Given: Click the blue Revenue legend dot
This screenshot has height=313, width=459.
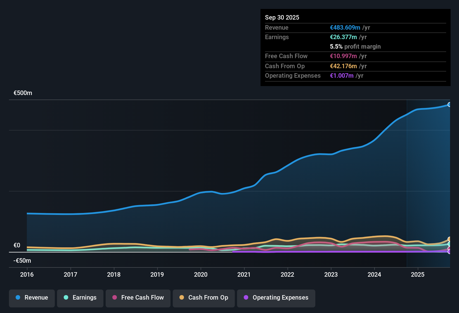Looking at the screenshot, I should tap(18, 298).
